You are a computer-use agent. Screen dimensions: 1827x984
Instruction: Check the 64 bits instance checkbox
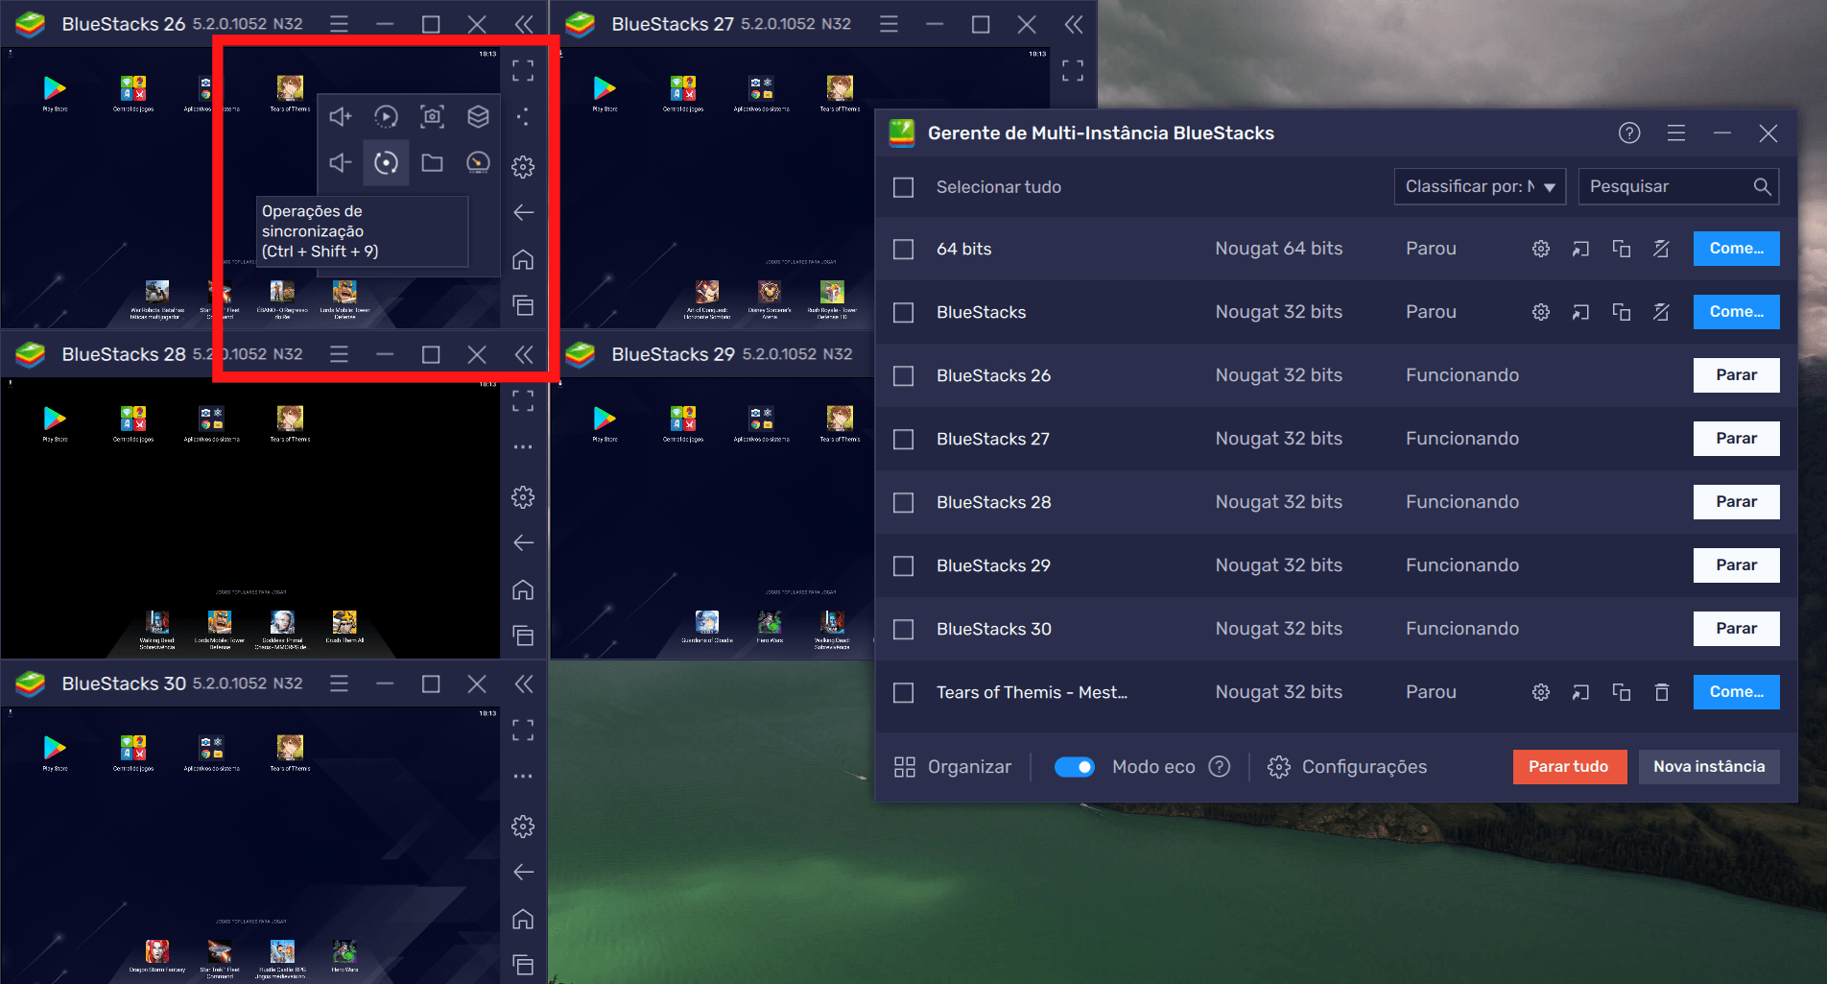[x=903, y=249]
